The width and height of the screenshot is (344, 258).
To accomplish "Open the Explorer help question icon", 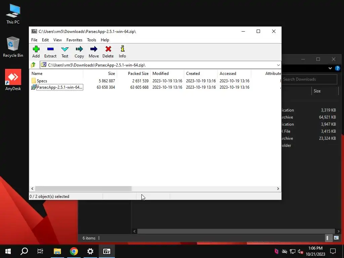I will [337, 68].
